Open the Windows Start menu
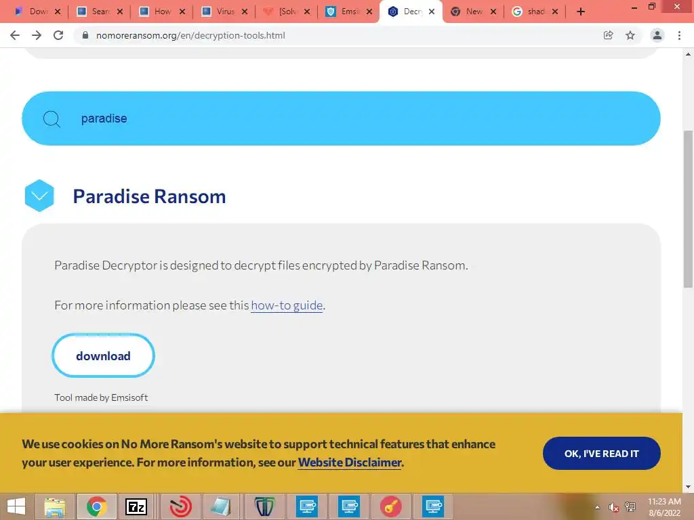694x520 pixels. (x=16, y=506)
